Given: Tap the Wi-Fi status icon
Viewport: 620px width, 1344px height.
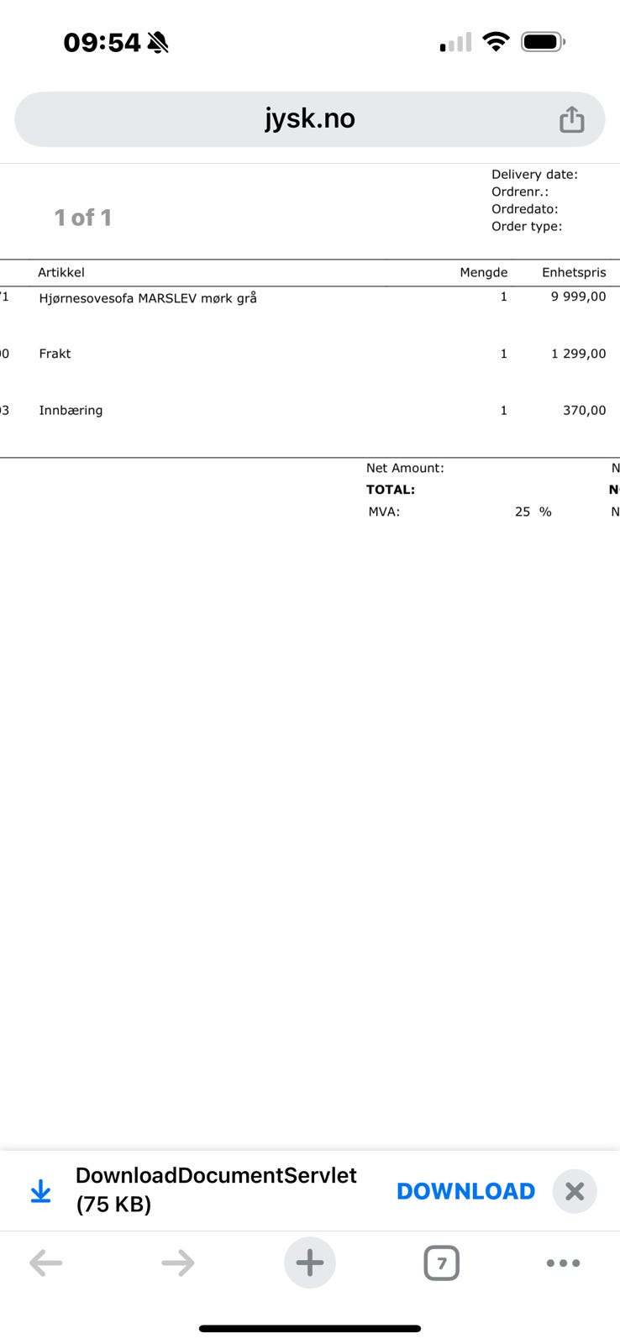Looking at the screenshot, I should pos(497,42).
